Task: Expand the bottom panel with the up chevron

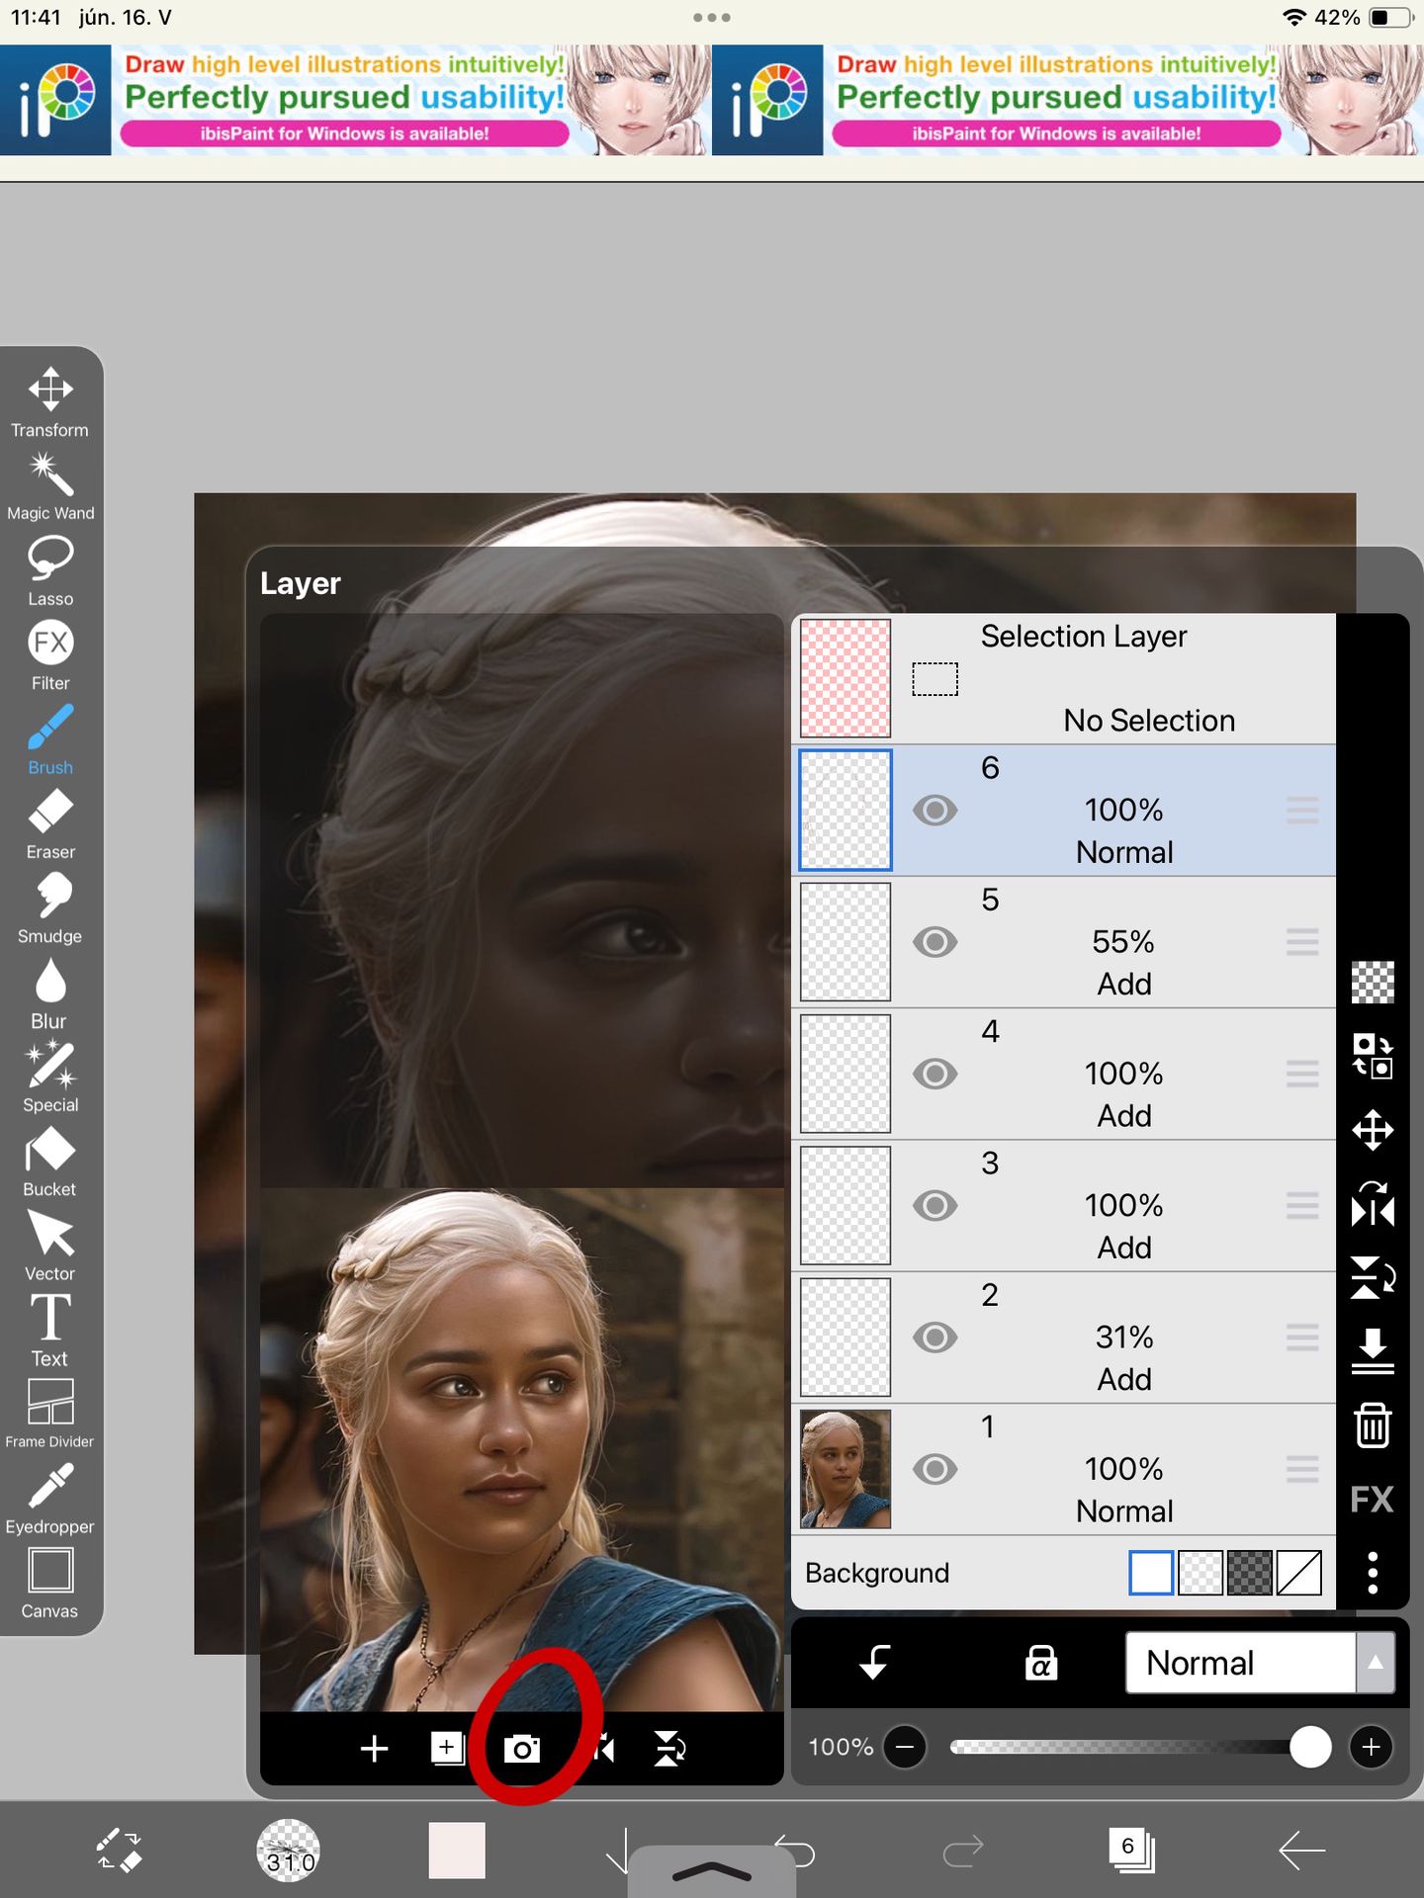Action: tap(712, 1872)
